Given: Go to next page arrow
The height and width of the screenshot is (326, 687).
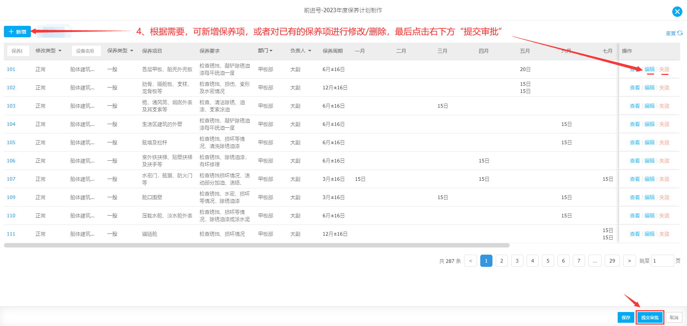Looking at the screenshot, I should tap(630, 261).
